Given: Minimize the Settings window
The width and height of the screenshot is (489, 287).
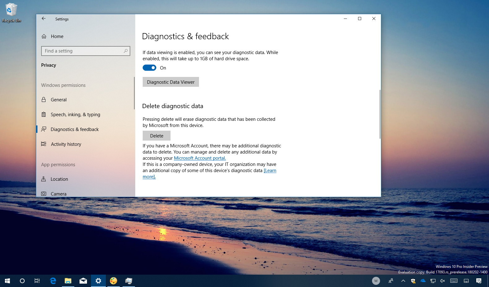Looking at the screenshot, I should coord(345,19).
